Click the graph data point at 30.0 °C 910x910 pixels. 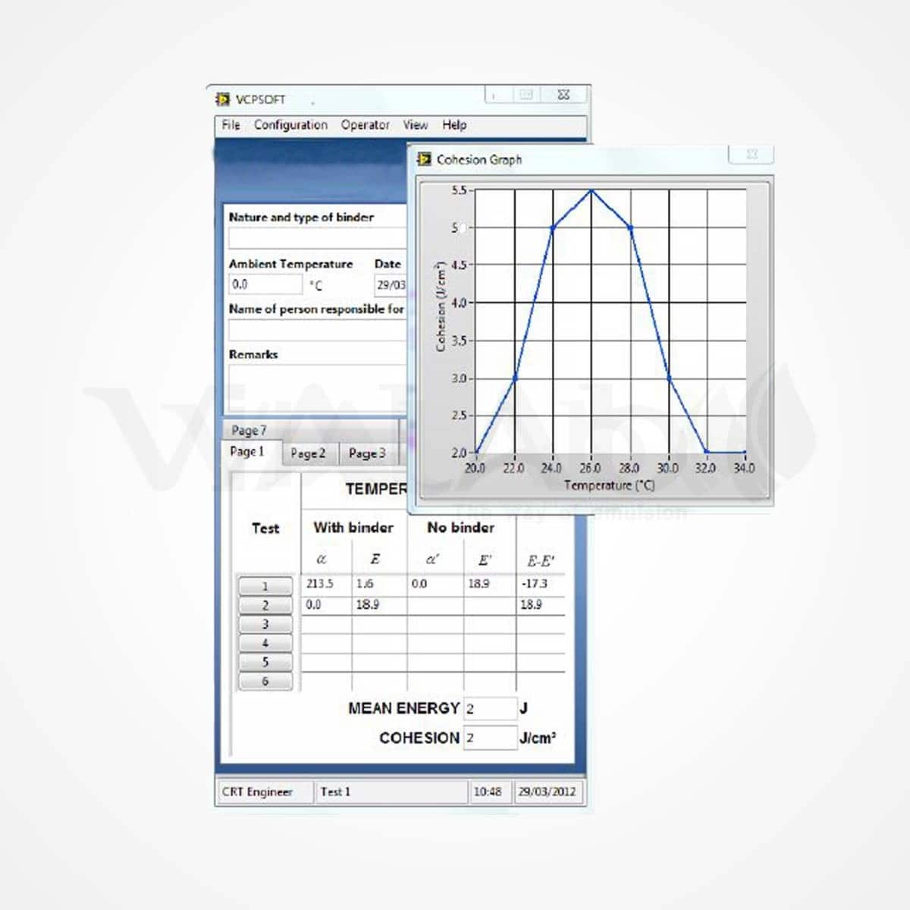669,378
